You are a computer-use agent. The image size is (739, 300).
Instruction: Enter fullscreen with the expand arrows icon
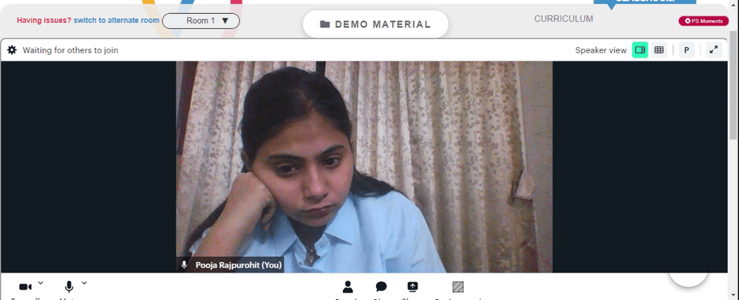pos(714,50)
